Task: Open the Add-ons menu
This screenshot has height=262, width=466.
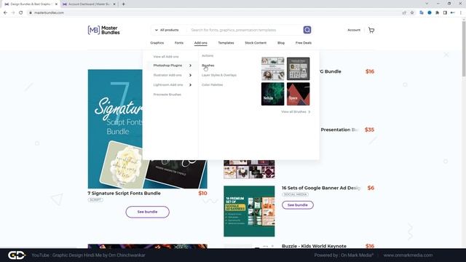Action: 201,43
